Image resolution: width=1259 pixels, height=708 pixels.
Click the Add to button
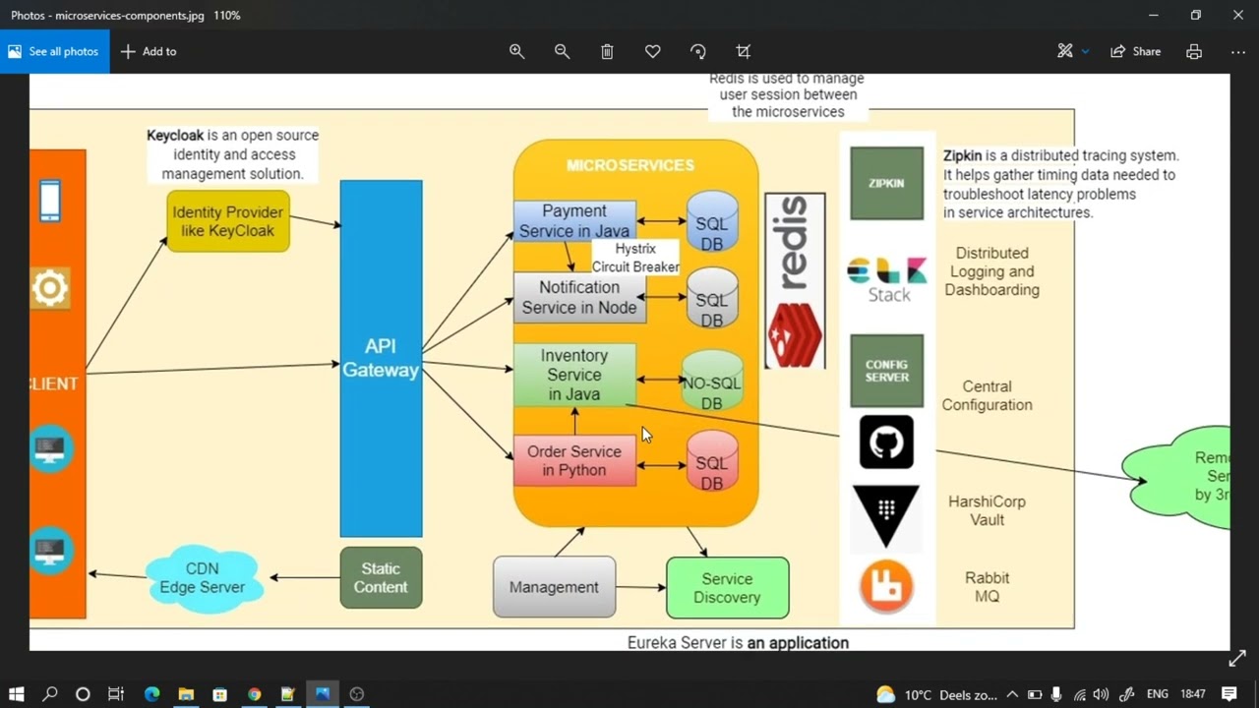click(x=149, y=51)
